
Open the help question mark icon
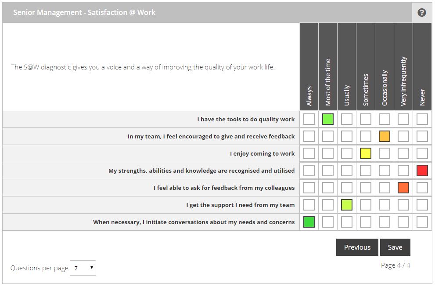422,12
